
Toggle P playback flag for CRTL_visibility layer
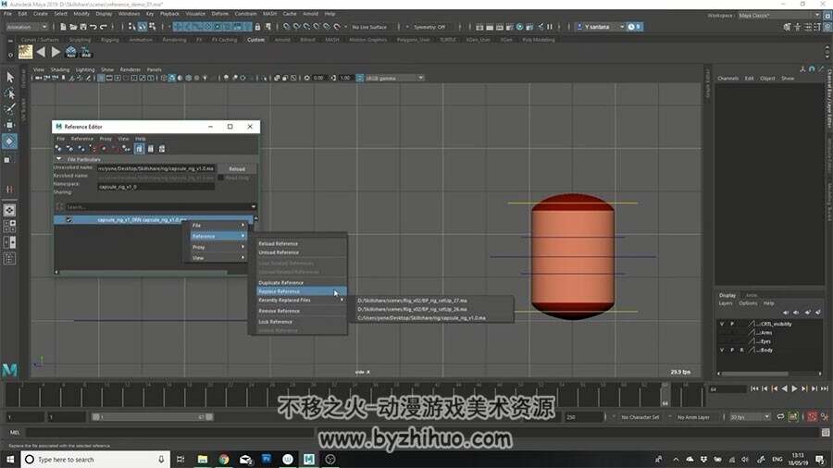point(731,324)
